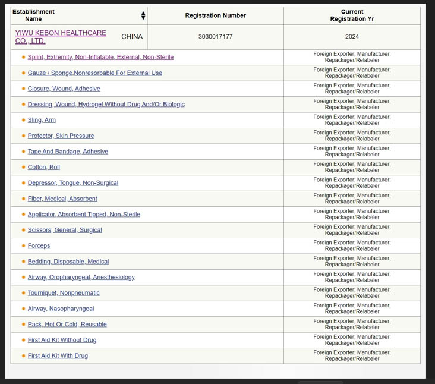Viewport: 435px width, 384px height.
Task: Click Gauze / Sponge, Nonresorbable link
Action: tap(94, 73)
